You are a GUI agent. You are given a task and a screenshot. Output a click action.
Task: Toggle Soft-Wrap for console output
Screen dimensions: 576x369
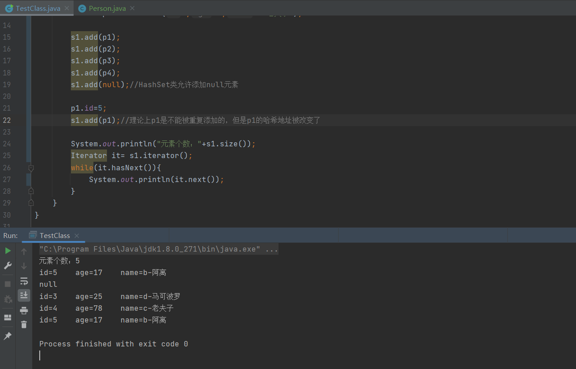[x=24, y=281]
